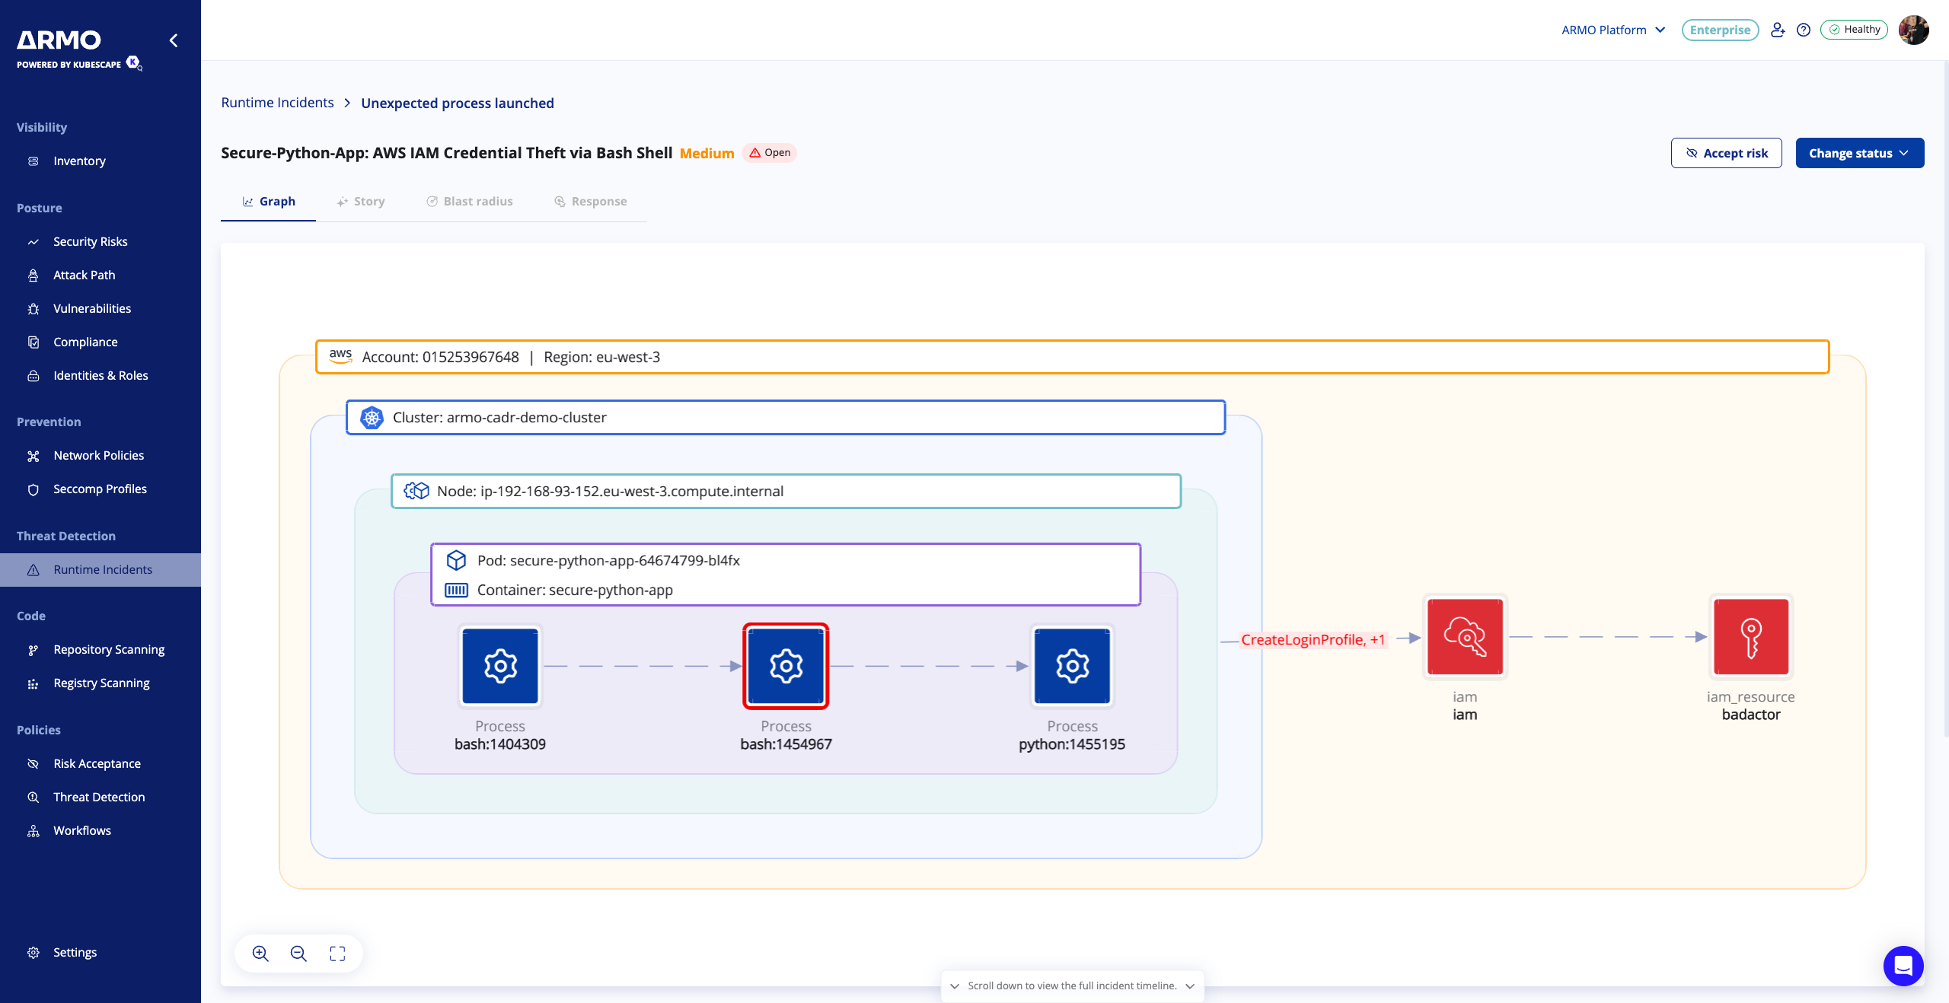Open Attack Path in the sidebar
The image size is (1949, 1003).
(x=84, y=275)
